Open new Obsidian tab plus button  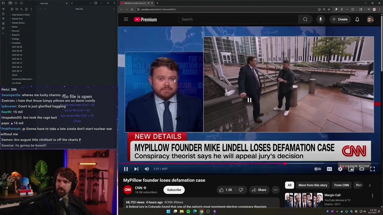pyautogui.click(x=72, y=3)
